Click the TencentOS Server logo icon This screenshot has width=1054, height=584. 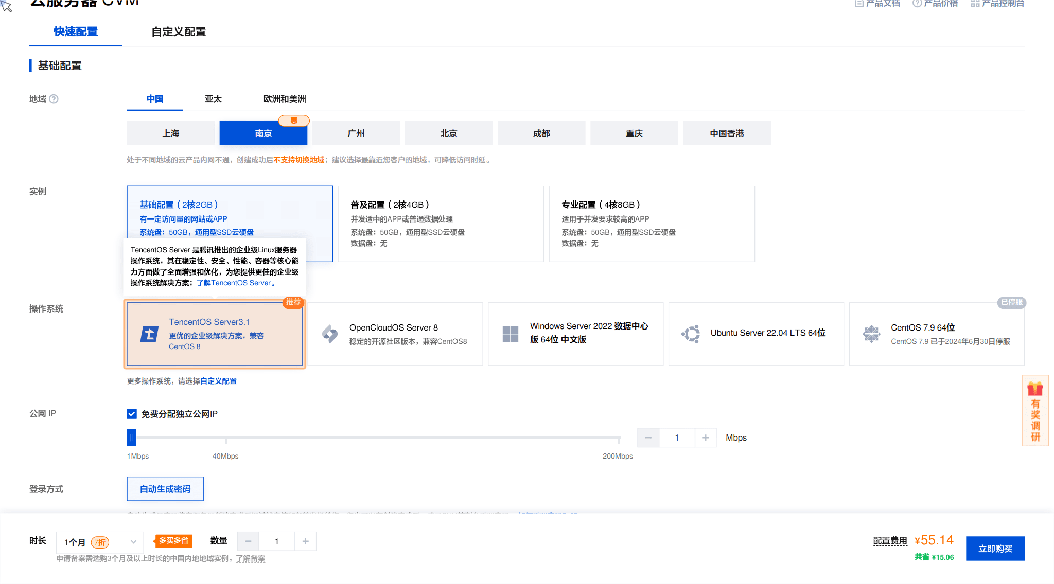149,334
